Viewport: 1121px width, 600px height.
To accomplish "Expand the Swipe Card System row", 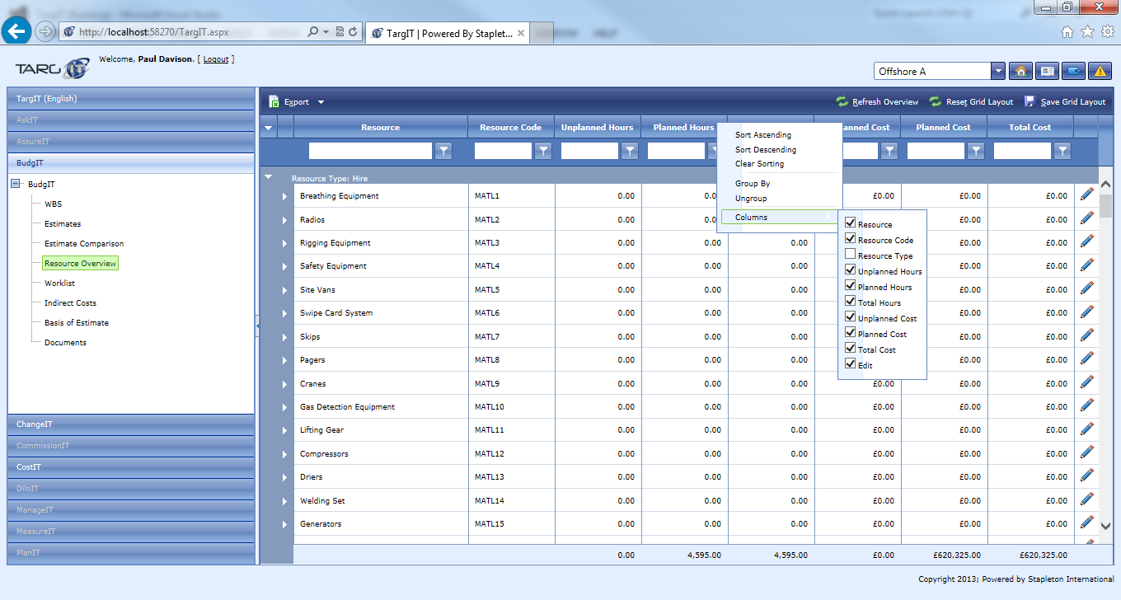I will point(284,313).
